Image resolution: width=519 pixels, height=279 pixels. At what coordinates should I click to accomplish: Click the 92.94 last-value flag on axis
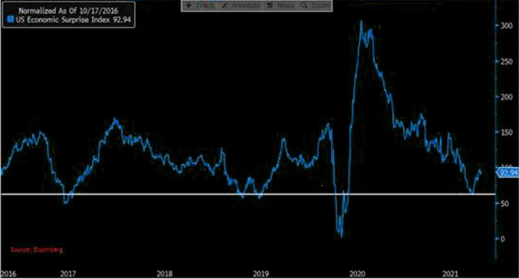tap(507, 172)
